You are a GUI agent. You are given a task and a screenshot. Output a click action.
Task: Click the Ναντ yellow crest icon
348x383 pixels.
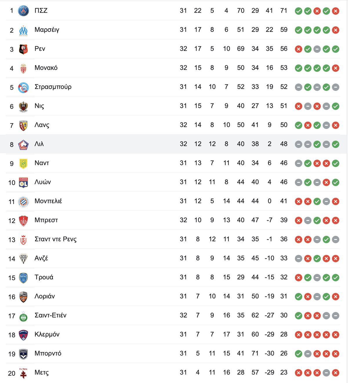(x=23, y=163)
